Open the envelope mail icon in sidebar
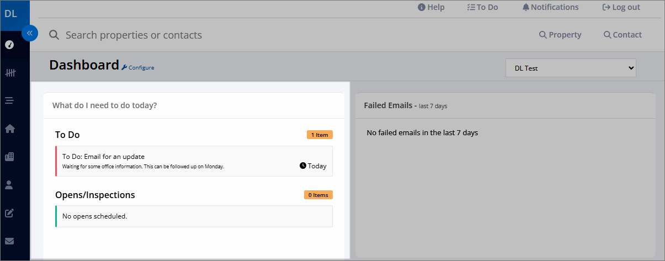This screenshot has height=261, width=665. (x=9, y=241)
